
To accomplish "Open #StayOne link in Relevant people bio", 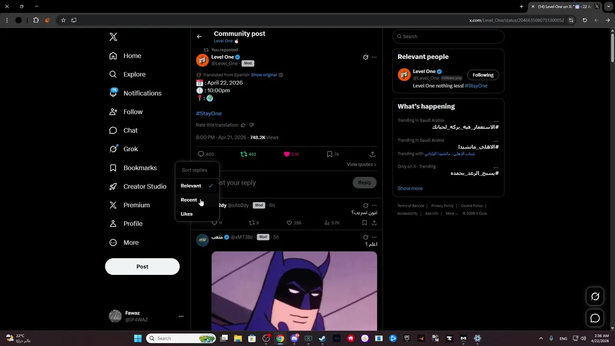I will (x=476, y=86).
